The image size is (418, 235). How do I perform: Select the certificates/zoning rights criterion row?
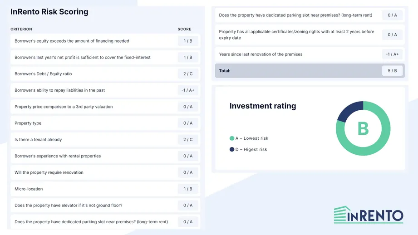point(310,34)
